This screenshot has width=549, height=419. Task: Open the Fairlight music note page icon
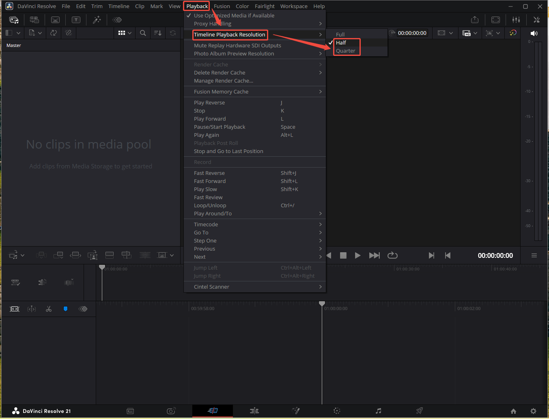coord(378,411)
